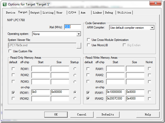Check Use Custom File option
This screenshot has height=123, width=165.
click(10, 51)
